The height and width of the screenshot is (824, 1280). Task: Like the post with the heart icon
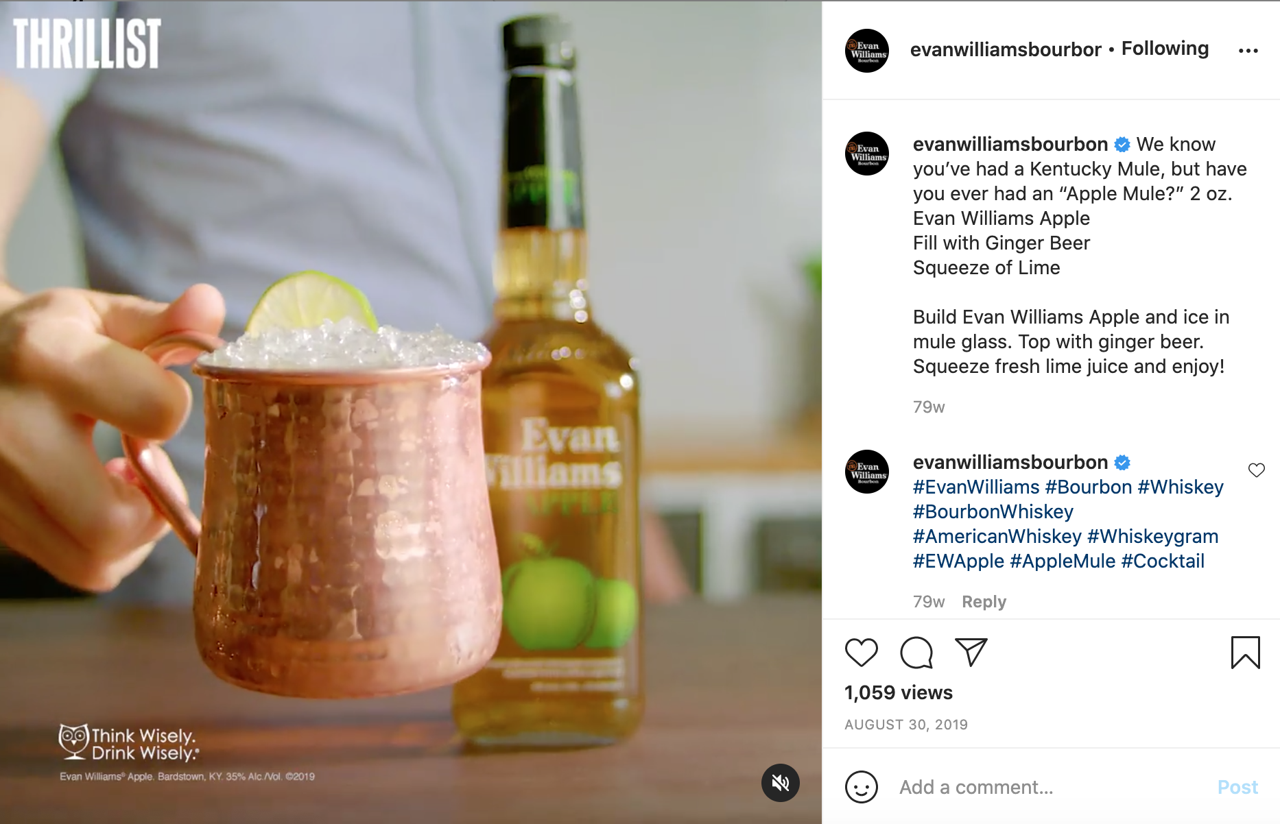click(861, 652)
